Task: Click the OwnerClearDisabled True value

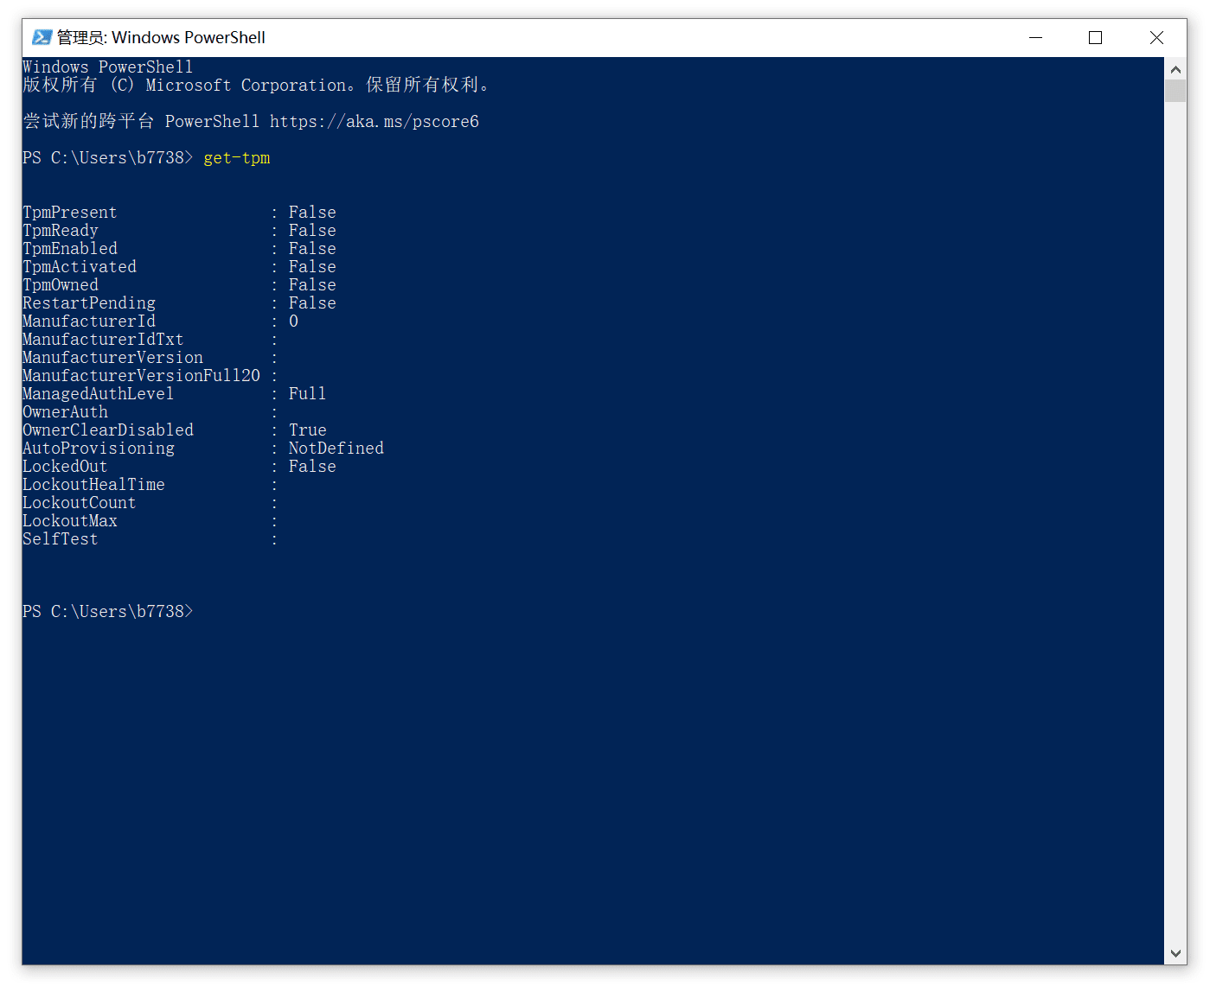Action: pos(307,430)
